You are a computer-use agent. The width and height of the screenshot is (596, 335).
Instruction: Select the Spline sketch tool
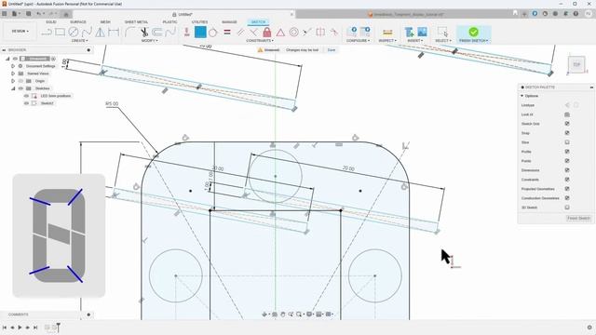[87, 33]
